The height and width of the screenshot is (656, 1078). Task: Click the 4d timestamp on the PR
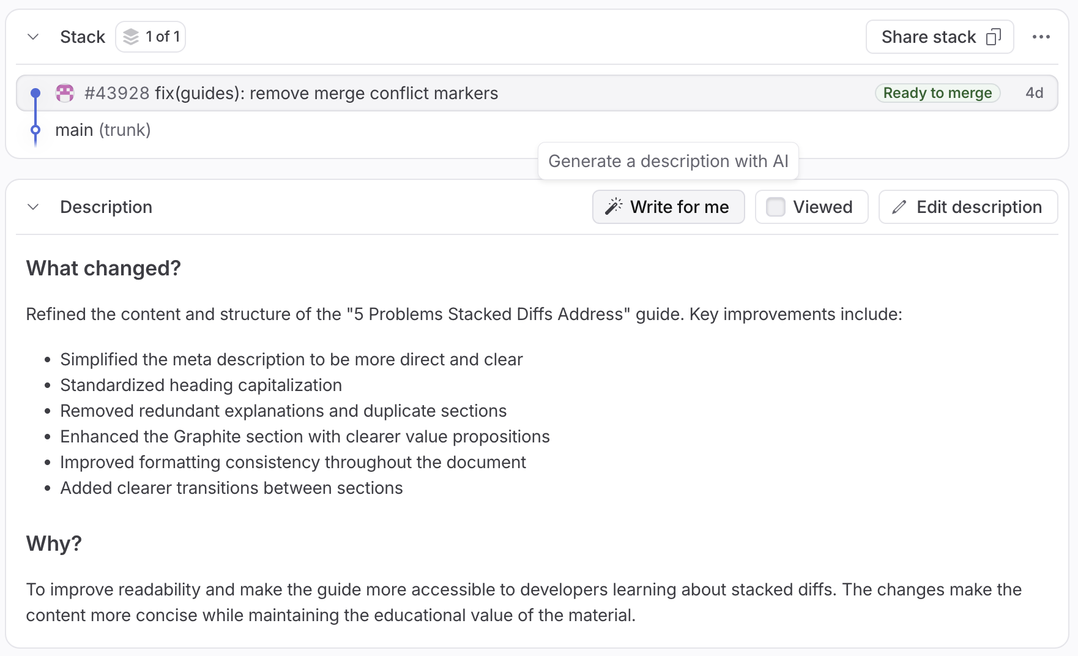1035,93
